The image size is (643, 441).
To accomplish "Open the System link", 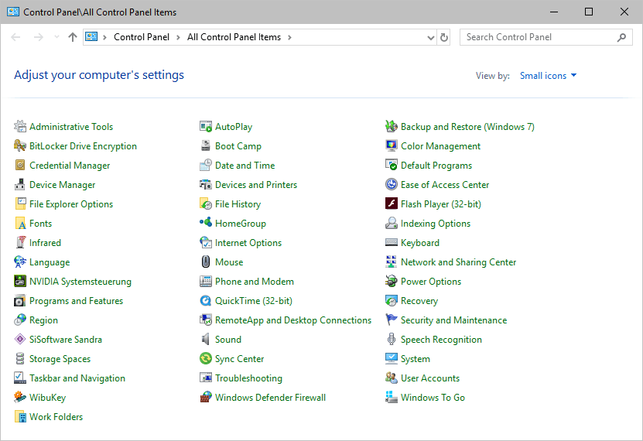I will [x=415, y=359].
